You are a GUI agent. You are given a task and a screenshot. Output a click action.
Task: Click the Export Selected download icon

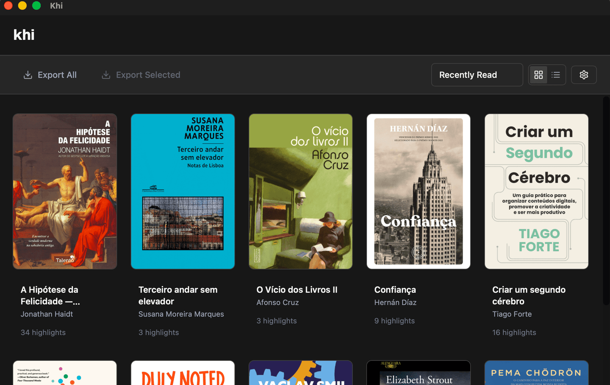[106, 75]
